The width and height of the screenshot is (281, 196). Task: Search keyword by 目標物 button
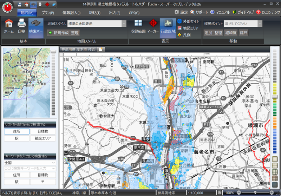pyautogui.click(x=43, y=175)
